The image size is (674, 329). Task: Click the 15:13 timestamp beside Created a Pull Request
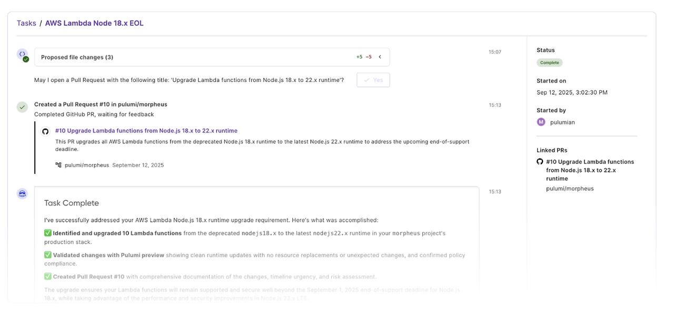pyautogui.click(x=495, y=105)
